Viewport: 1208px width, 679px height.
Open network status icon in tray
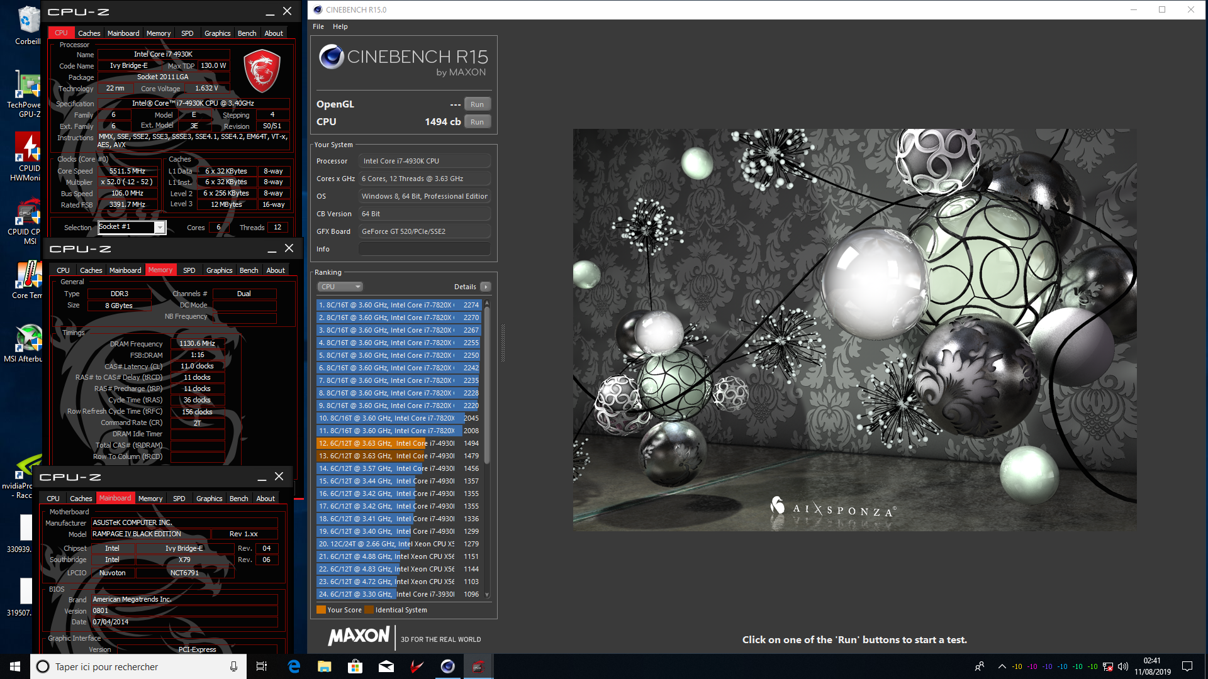tap(1108, 666)
